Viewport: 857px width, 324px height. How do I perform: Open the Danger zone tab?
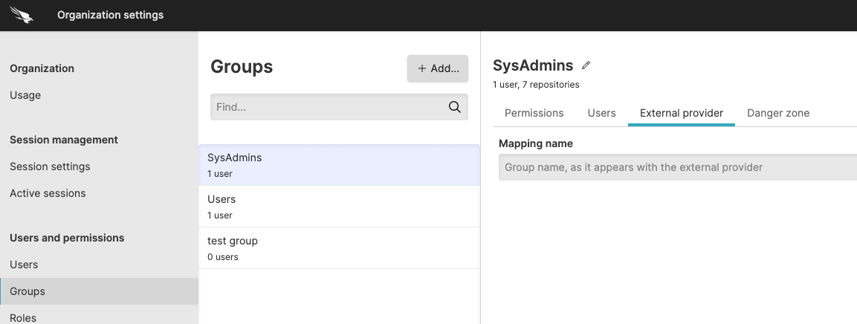777,113
